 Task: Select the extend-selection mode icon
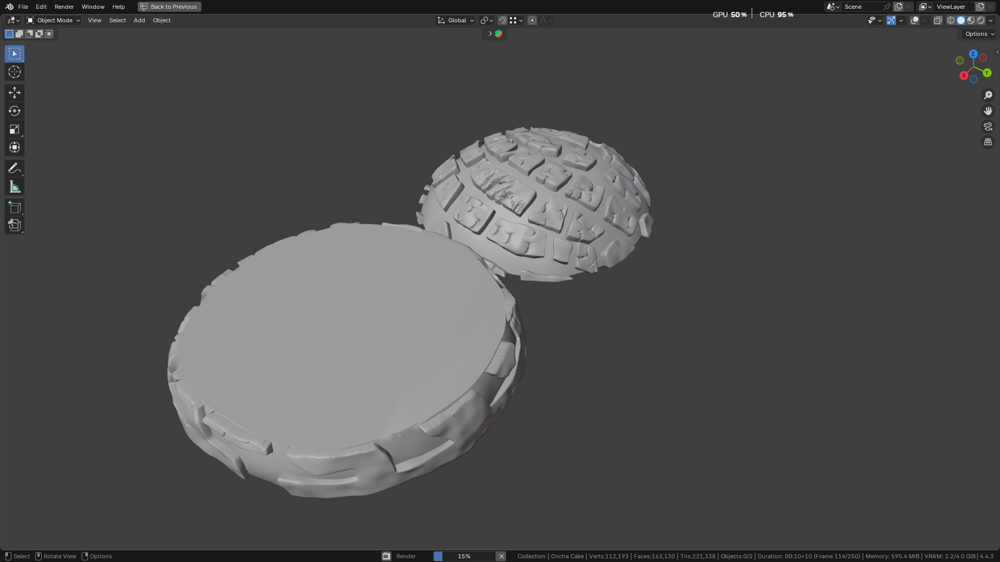click(19, 34)
